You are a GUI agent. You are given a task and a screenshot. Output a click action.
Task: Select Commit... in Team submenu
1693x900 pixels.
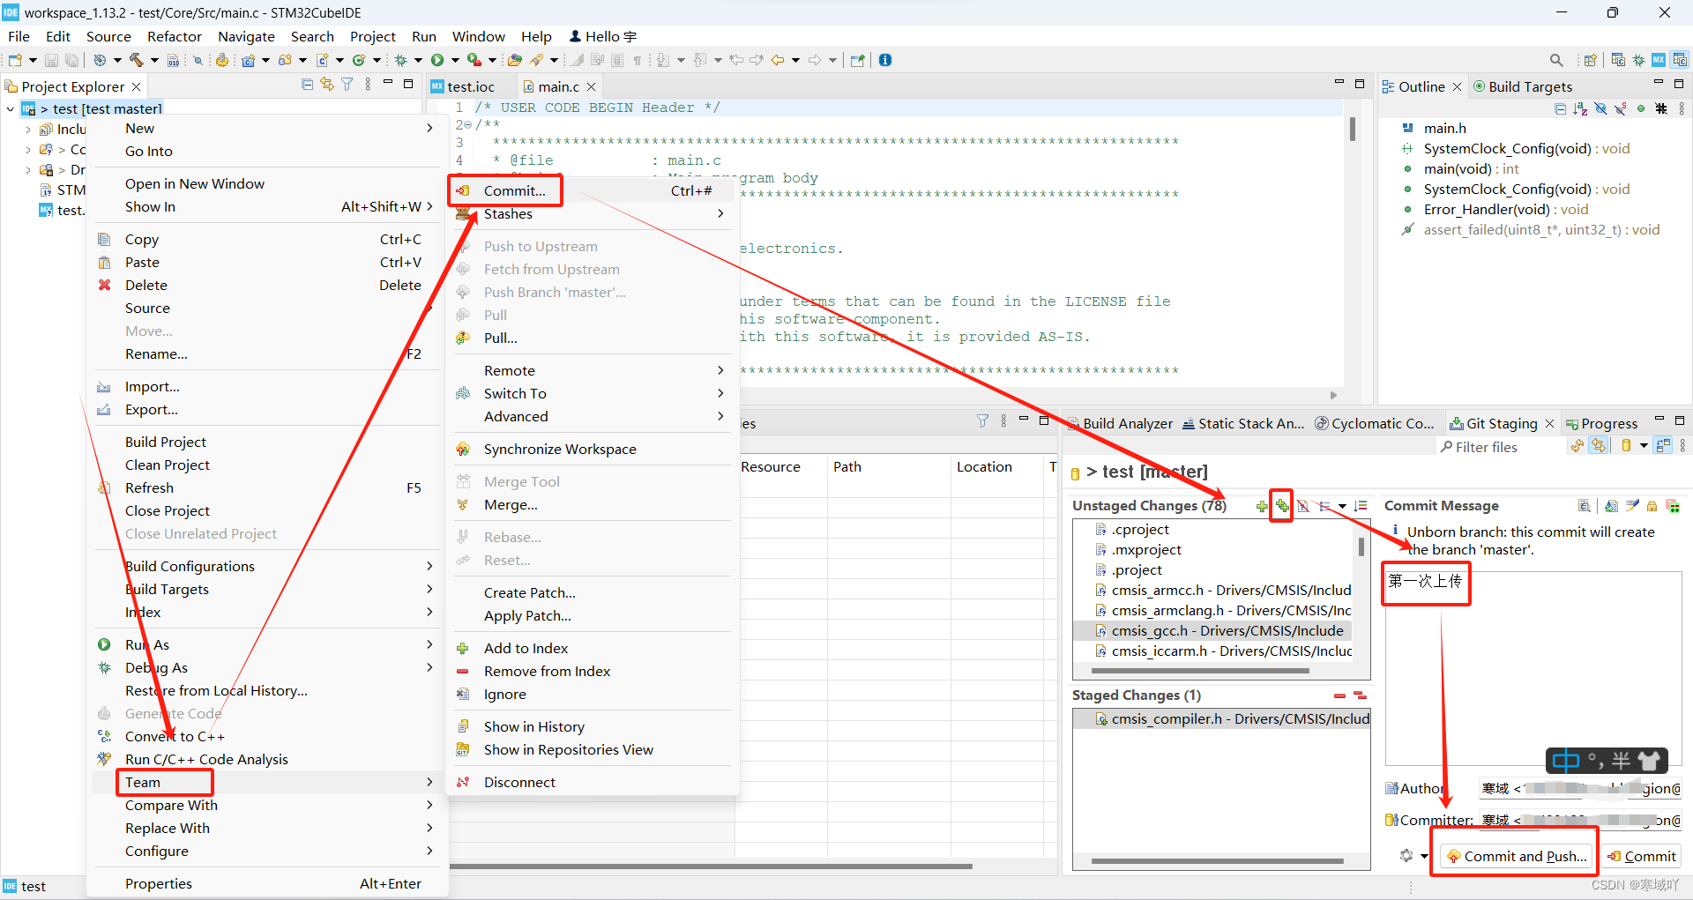593,190
